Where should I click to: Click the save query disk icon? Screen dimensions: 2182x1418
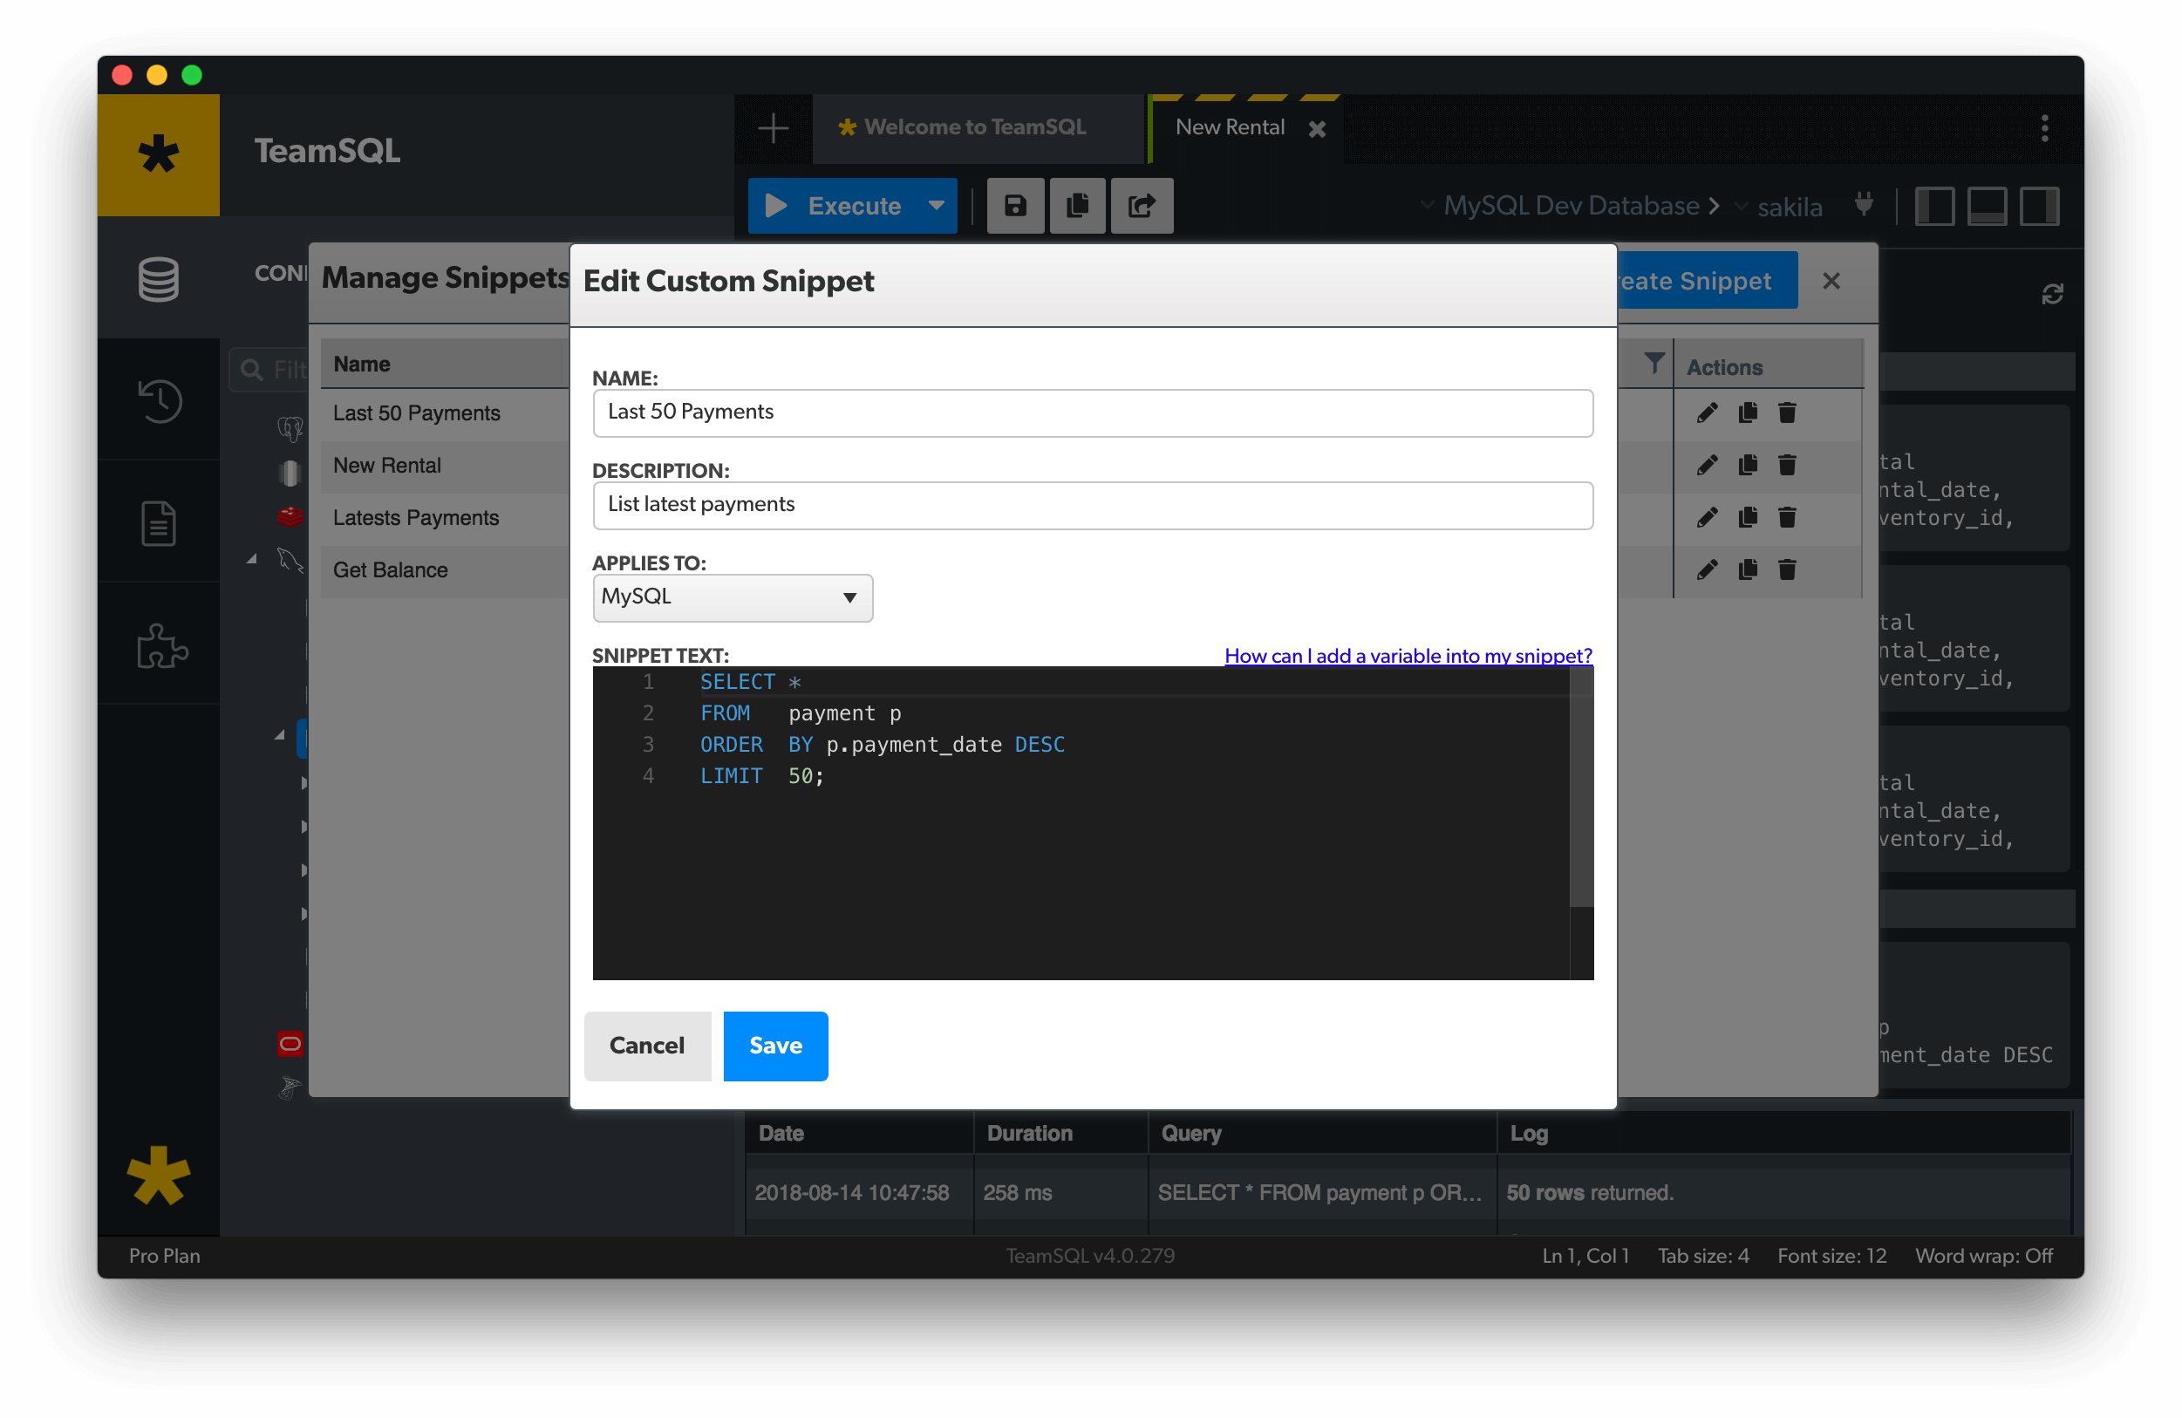(1015, 206)
